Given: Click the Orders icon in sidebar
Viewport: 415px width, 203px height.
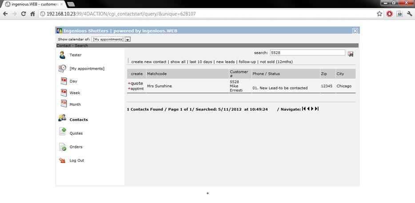Looking at the screenshot, I should tap(63, 147).
